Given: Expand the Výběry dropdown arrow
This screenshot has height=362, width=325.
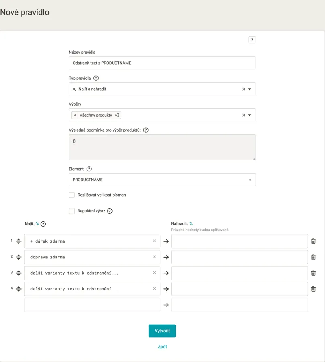Looking at the screenshot, I should (249, 115).
